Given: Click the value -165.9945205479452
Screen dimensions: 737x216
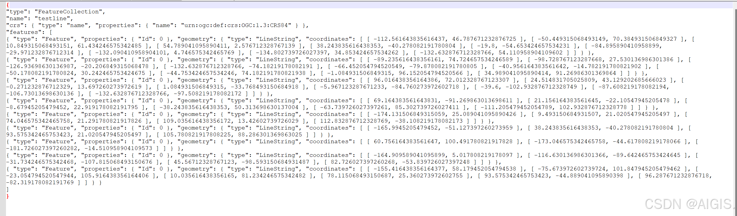Looking at the screenshot, I should [x=406, y=128].
